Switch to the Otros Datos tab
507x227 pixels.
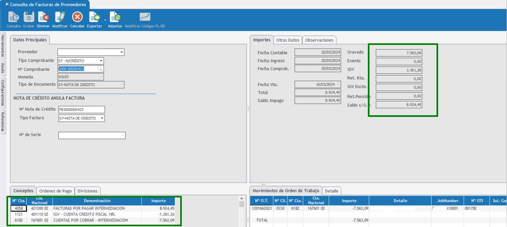(x=288, y=40)
